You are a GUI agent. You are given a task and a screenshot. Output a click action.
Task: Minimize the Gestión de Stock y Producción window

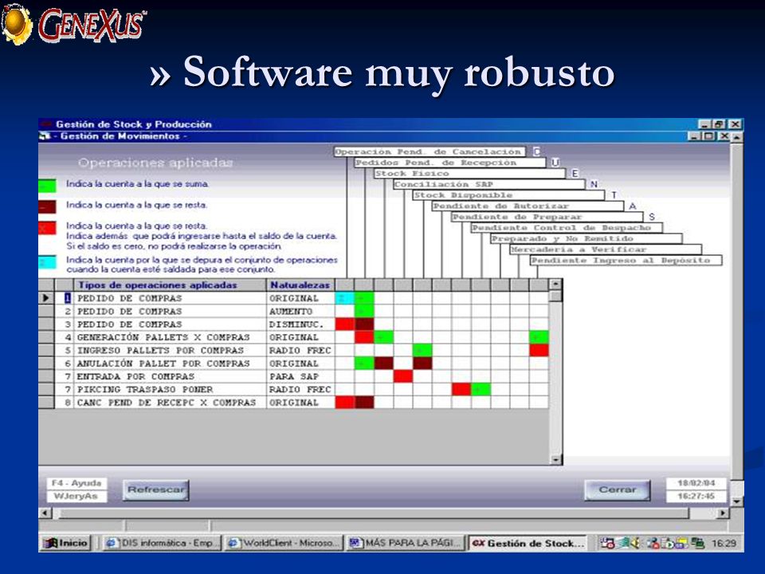[704, 124]
